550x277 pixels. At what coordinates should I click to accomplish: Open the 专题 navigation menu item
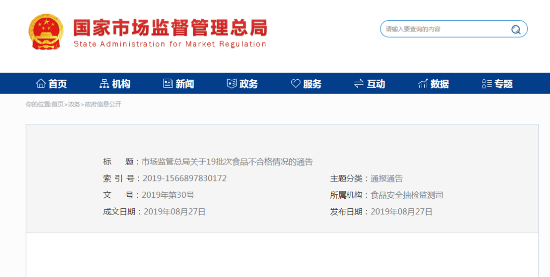click(x=503, y=84)
